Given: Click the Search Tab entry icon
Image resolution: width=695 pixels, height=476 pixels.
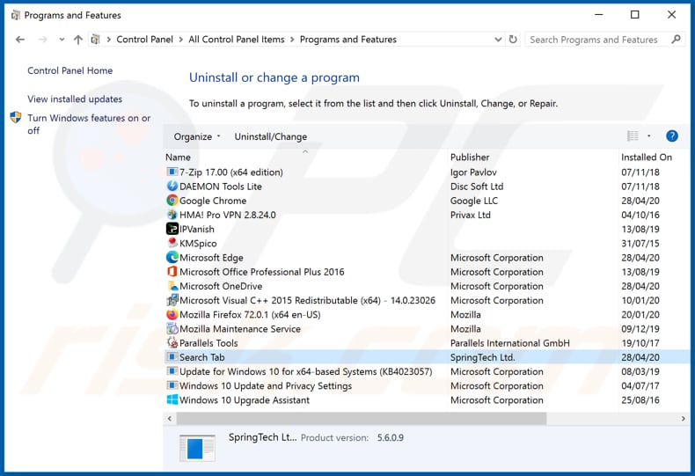Looking at the screenshot, I should point(172,356).
